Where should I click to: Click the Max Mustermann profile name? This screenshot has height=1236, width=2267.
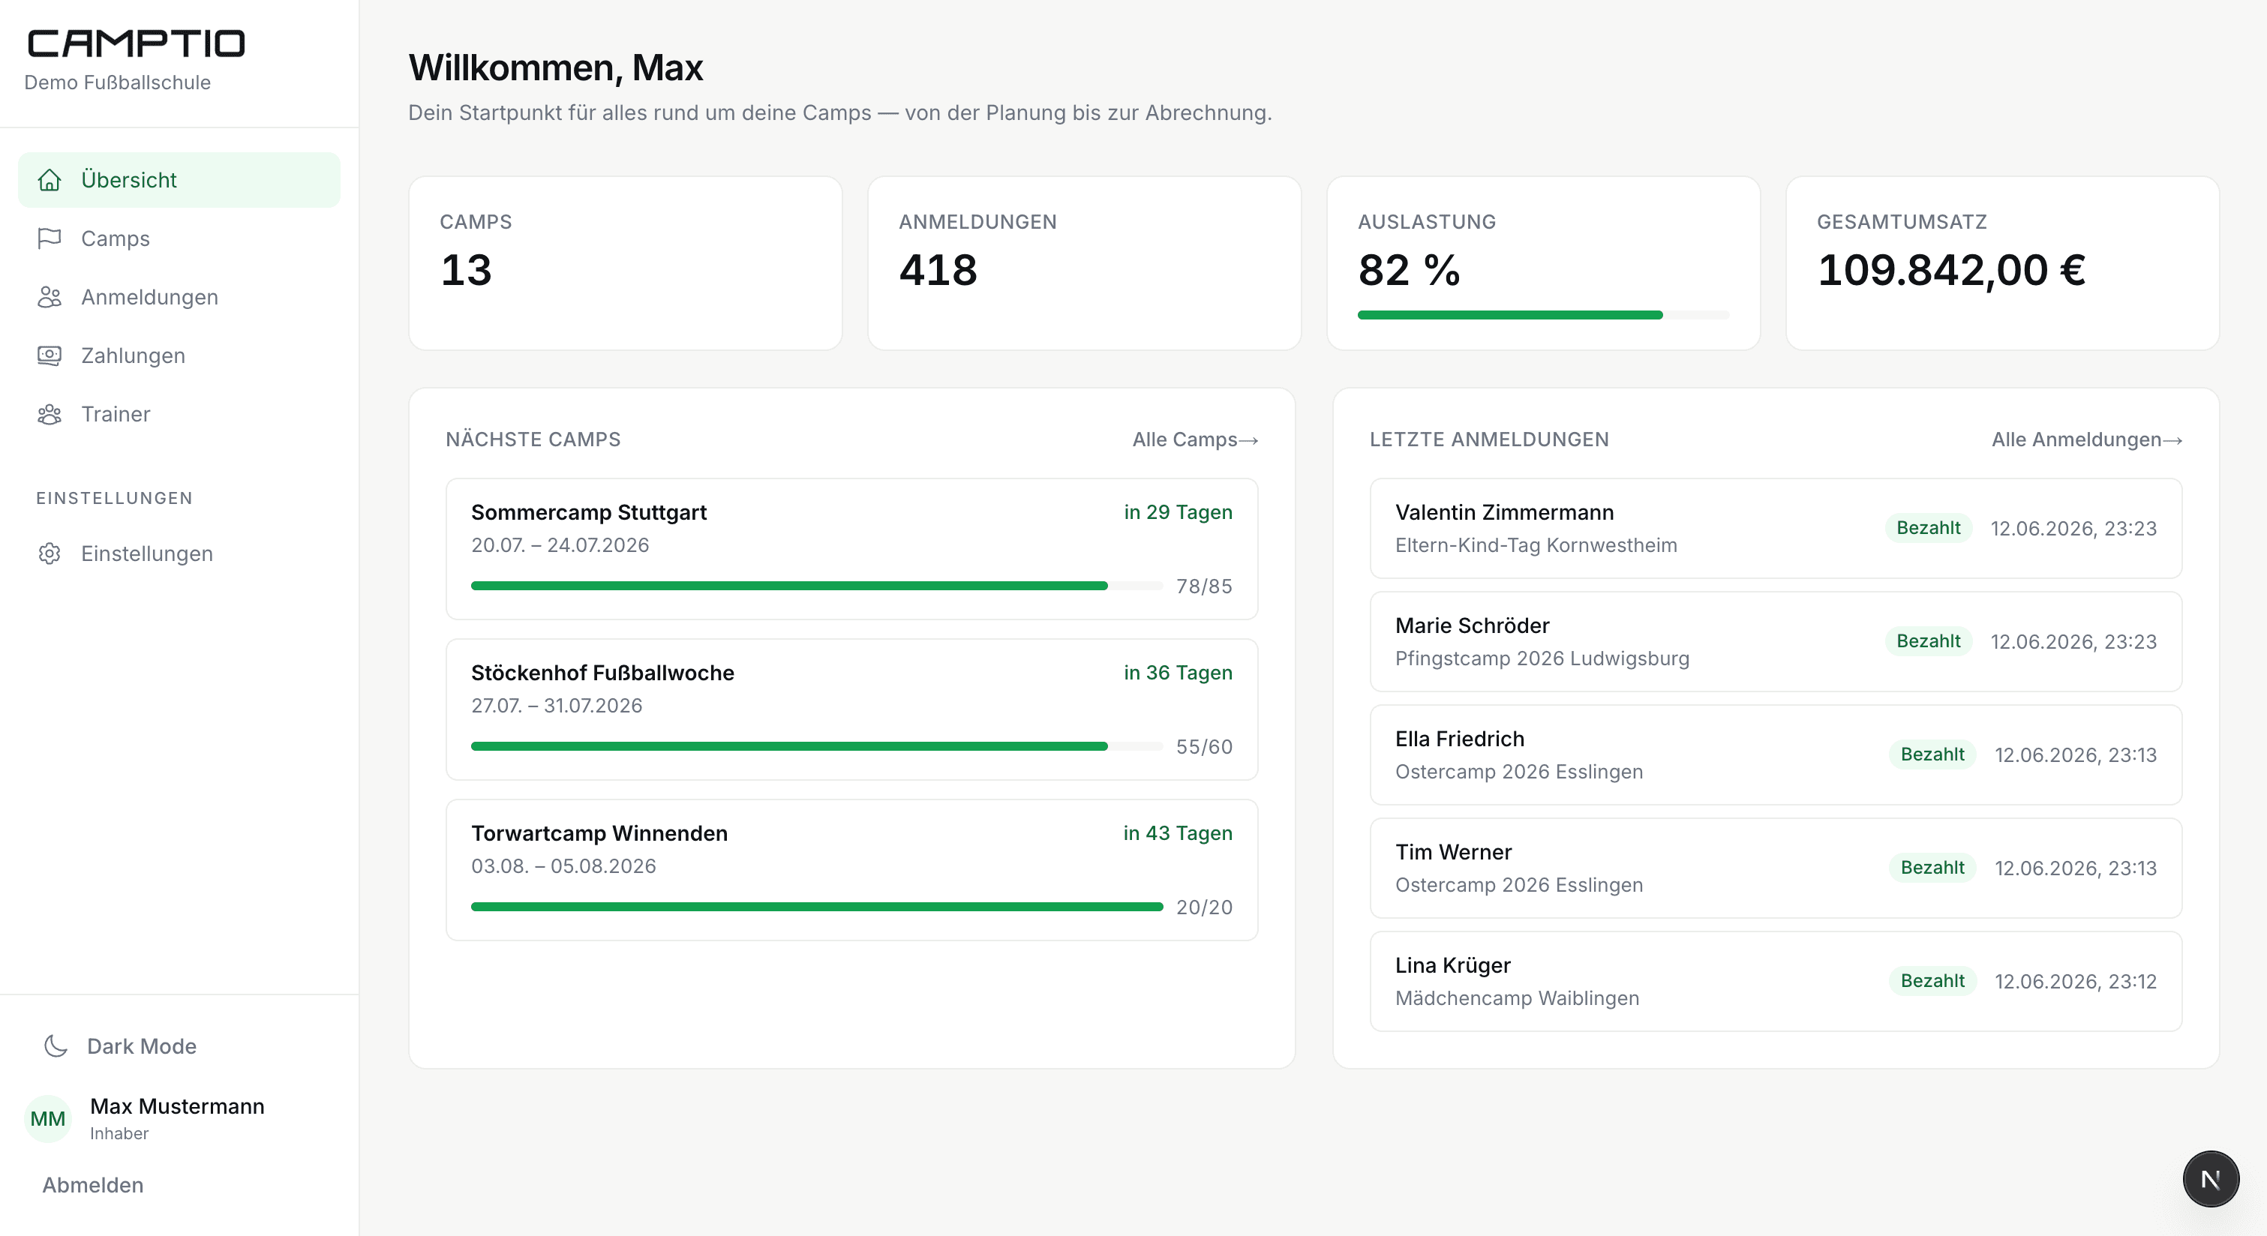tap(177, 1107)
